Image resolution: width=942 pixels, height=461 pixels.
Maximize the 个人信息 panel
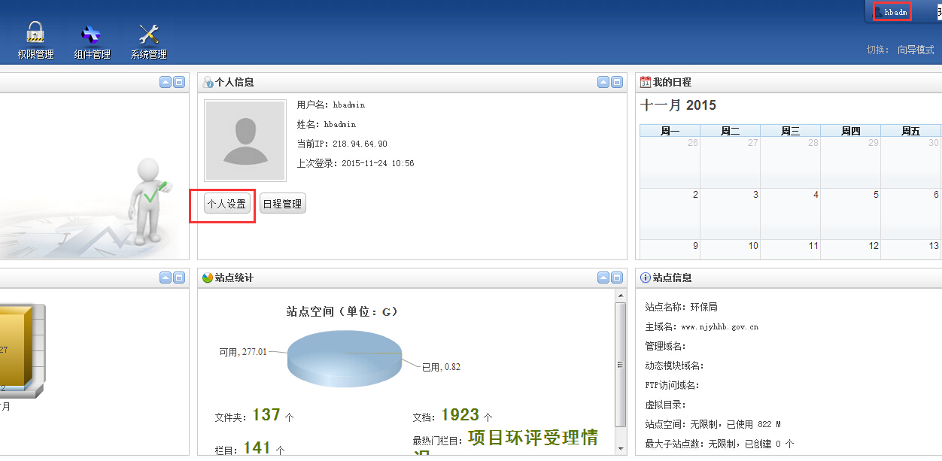tap(617, 83)
